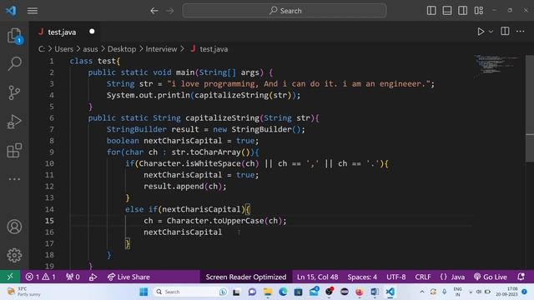
Task: Go forward with the right arrow
Action: pyautogui.click(x=169, y=11)
